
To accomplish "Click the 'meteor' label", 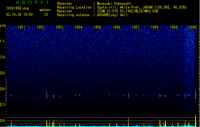I will (x=45, y=10).
